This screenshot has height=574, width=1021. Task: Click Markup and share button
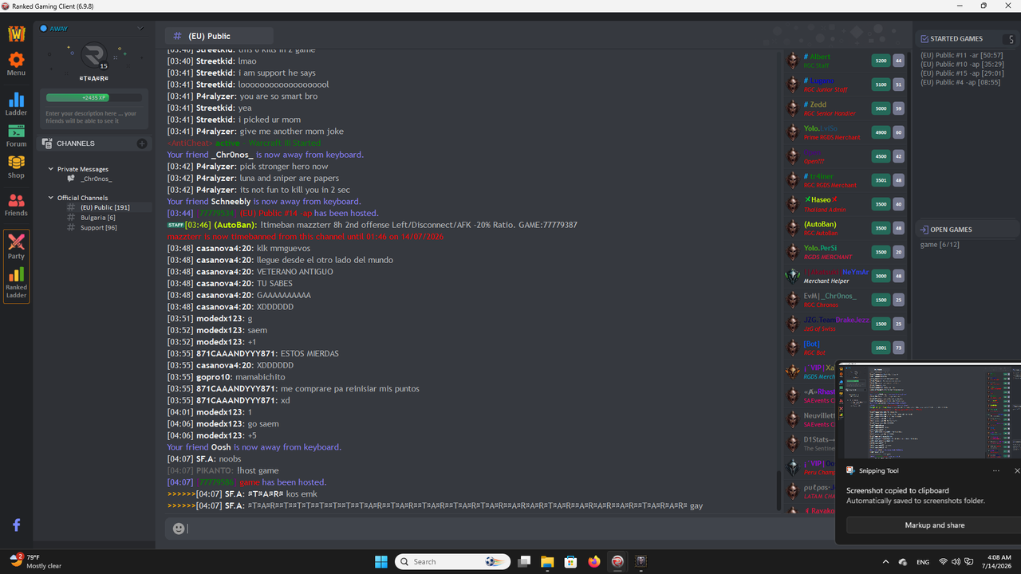tap(934, 525)
